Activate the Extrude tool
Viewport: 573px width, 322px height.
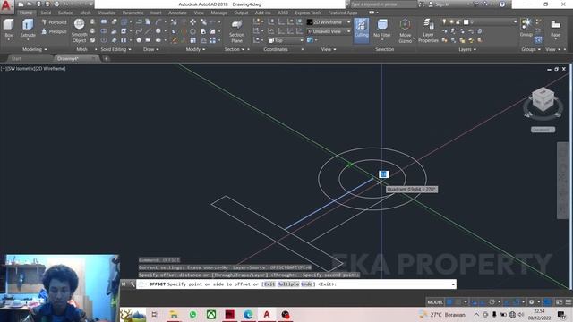28,29
